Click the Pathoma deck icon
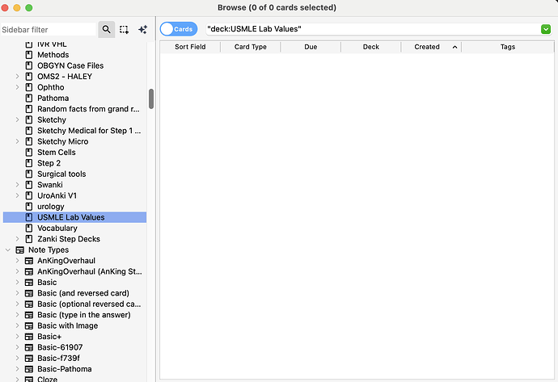The height and width of the screenshot is (382, 558). point(29,99)
